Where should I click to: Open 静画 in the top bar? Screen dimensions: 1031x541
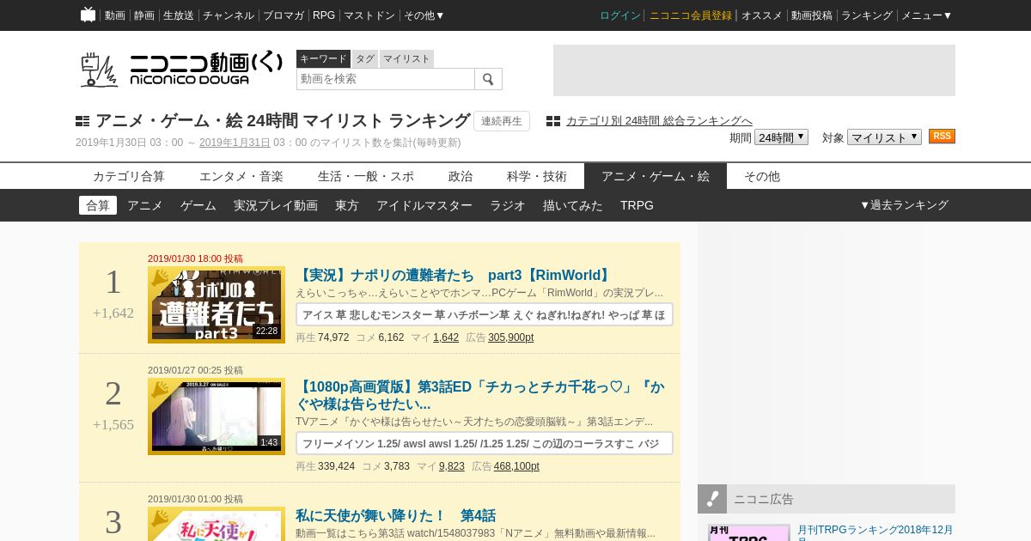[x=144, y=15]
